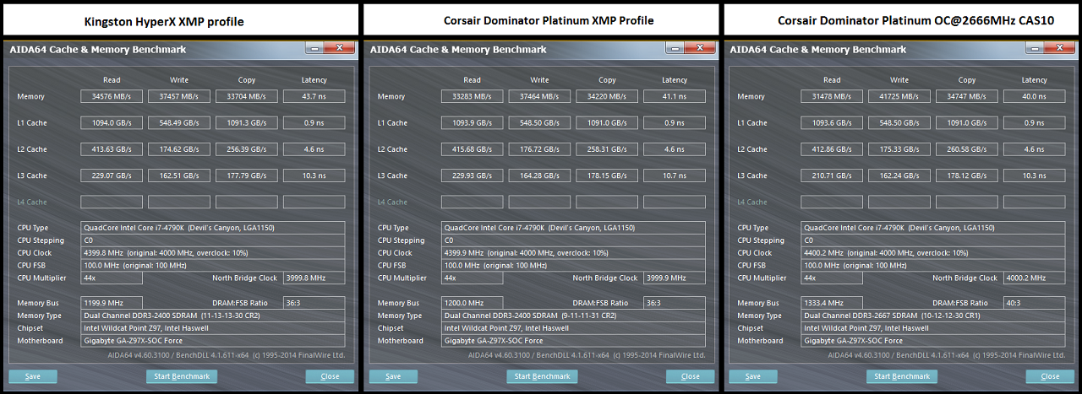Click CPU Clock field showing 4400.2 MHz
The width and height of the screenshot is (1082, 394).
point(933,253)
